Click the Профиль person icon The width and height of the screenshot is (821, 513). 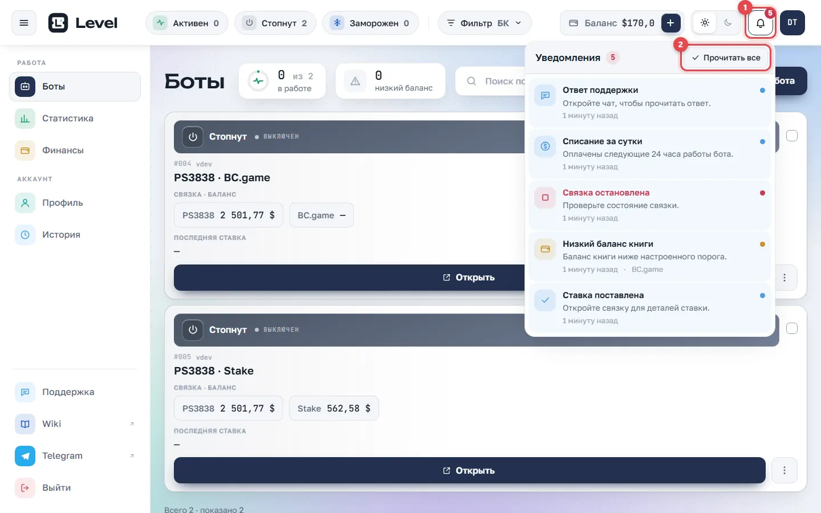point(25,203)
